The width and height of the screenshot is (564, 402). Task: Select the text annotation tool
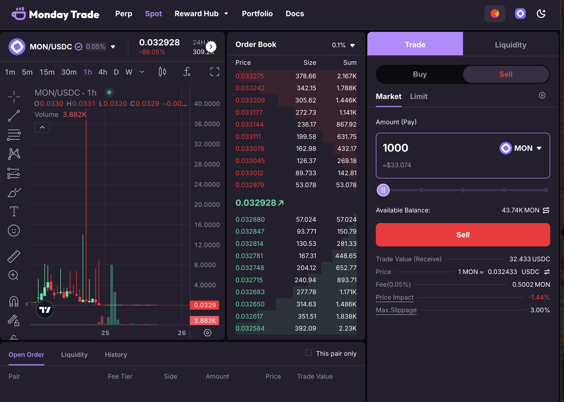(x=14, y=211)
